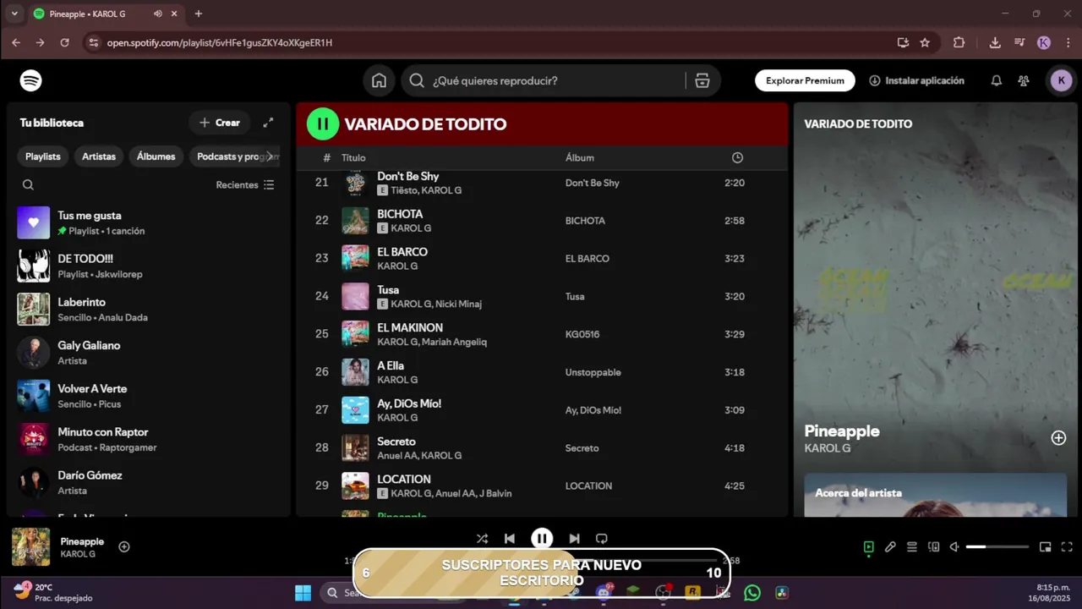Viewport: 1082px width, 609px height.
Task: Open the Chrome tab search dropdown arrow
Action: [14, 14]
